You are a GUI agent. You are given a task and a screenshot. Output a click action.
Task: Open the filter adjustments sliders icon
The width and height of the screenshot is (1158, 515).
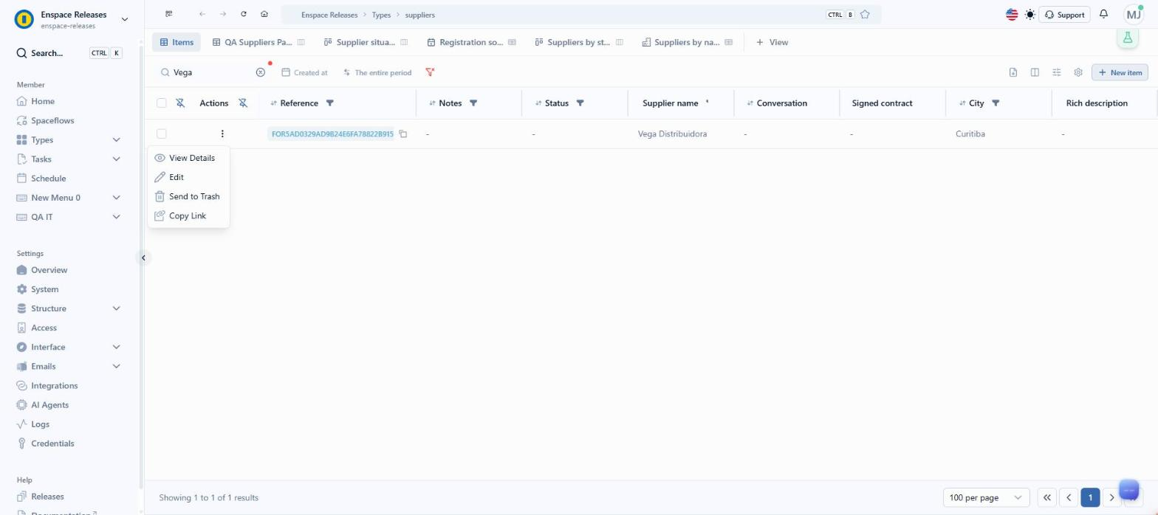coord(1057,72)
